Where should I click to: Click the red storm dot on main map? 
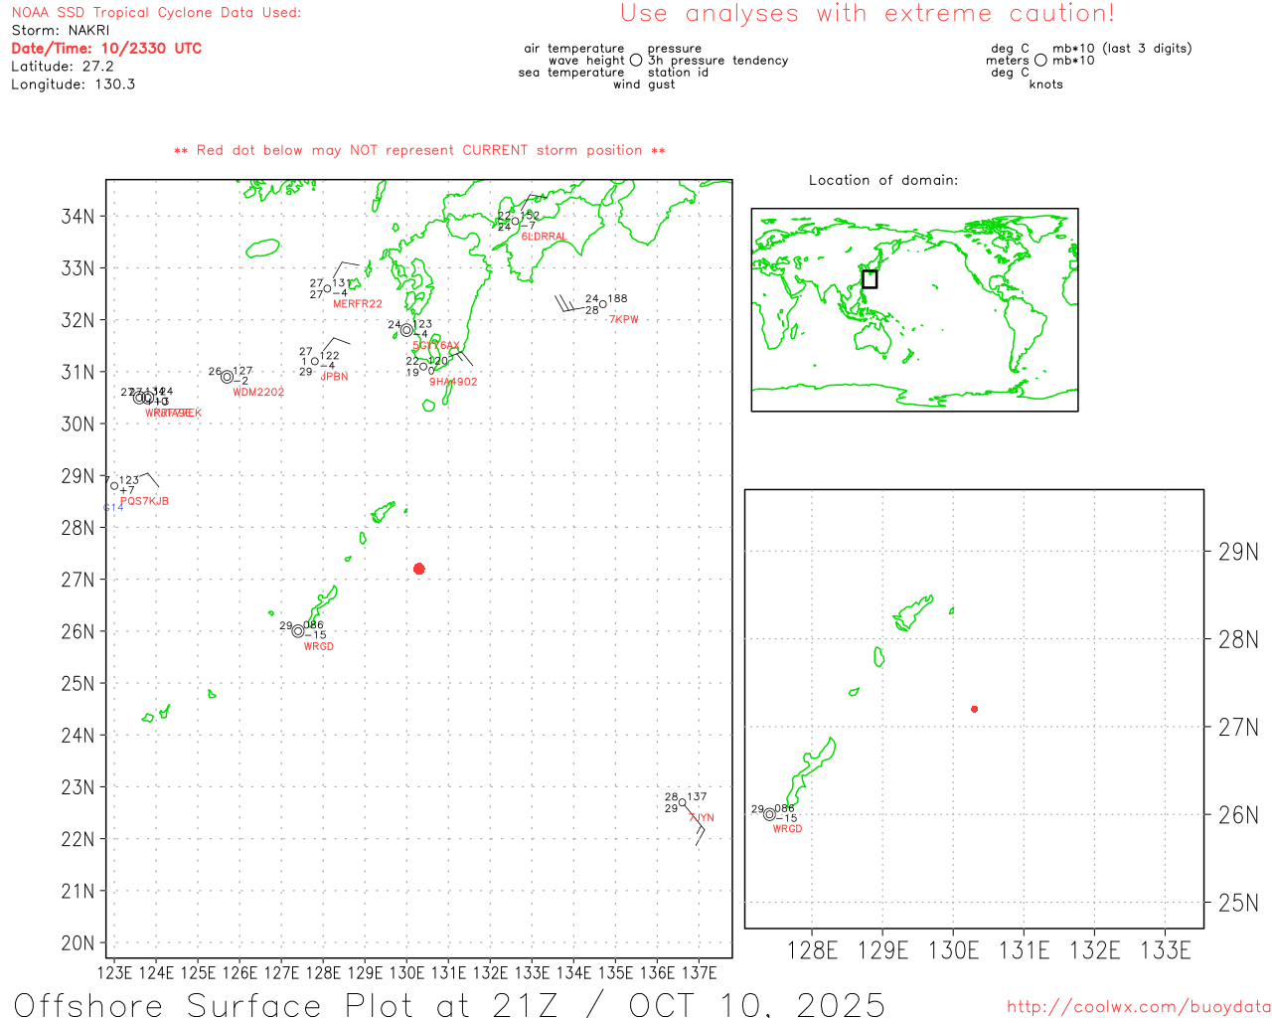click(x=418, y=569)
